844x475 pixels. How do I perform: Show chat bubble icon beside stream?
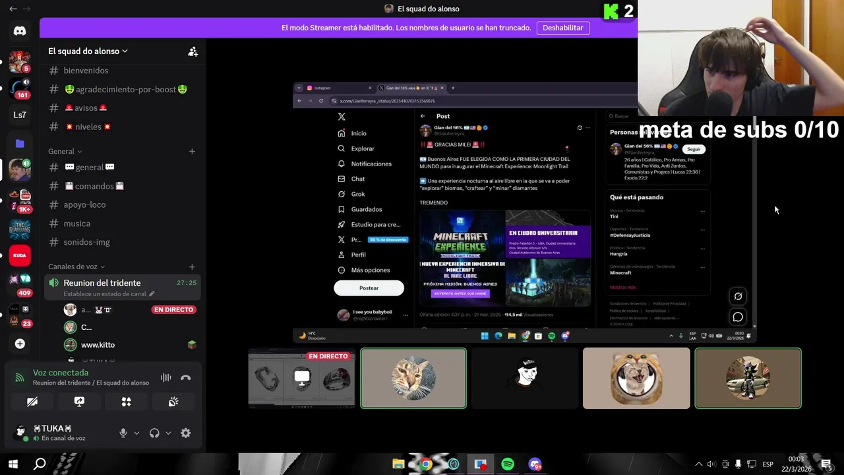coord(738,317)
